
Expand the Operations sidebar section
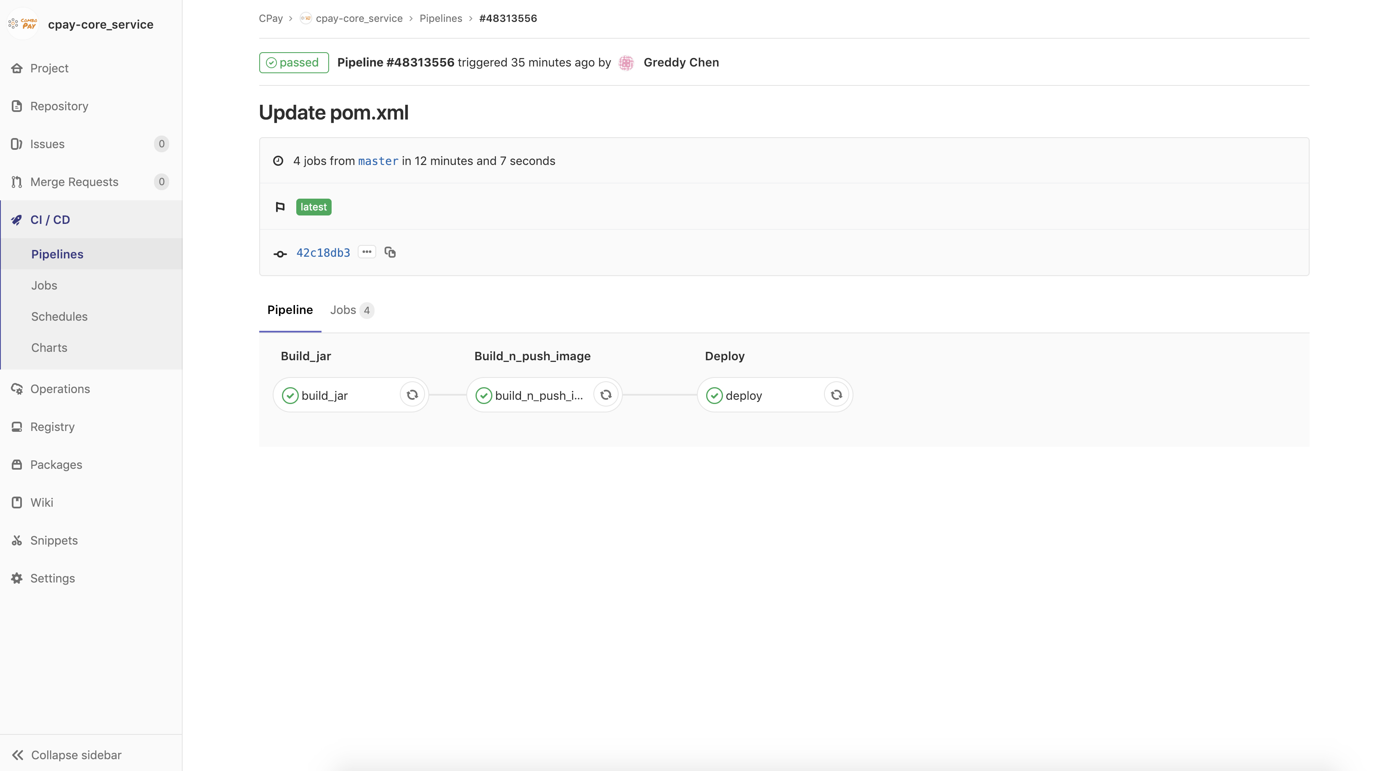(60, 389)
